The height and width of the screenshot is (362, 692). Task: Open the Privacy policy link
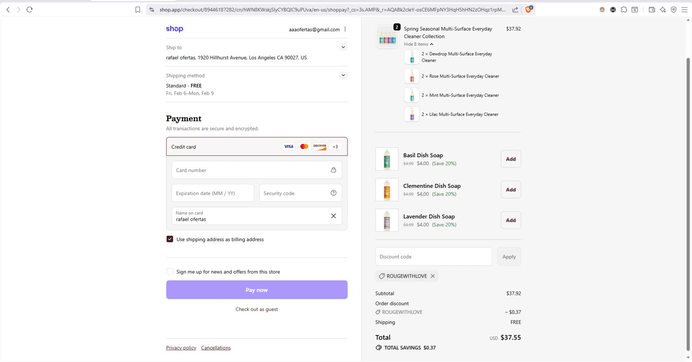(x=181, y=348)
